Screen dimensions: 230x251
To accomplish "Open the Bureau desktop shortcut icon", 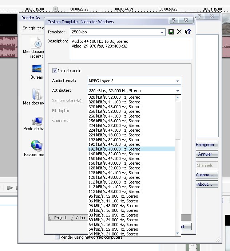I will click(37, 68).
